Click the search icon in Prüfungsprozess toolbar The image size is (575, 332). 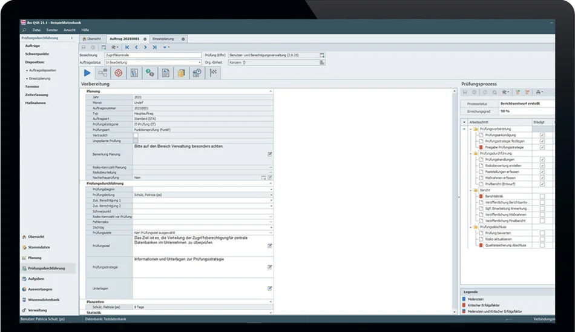click(x=494, y=92)
